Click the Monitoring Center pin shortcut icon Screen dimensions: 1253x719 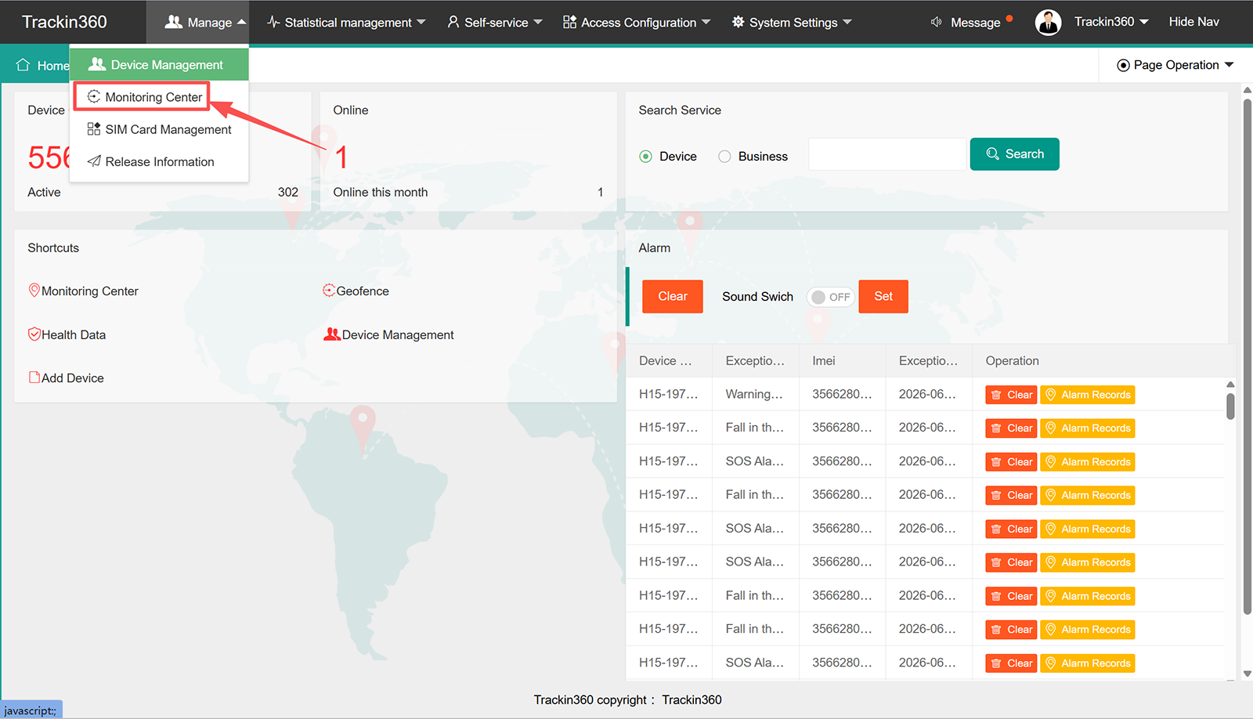point(34,291)
